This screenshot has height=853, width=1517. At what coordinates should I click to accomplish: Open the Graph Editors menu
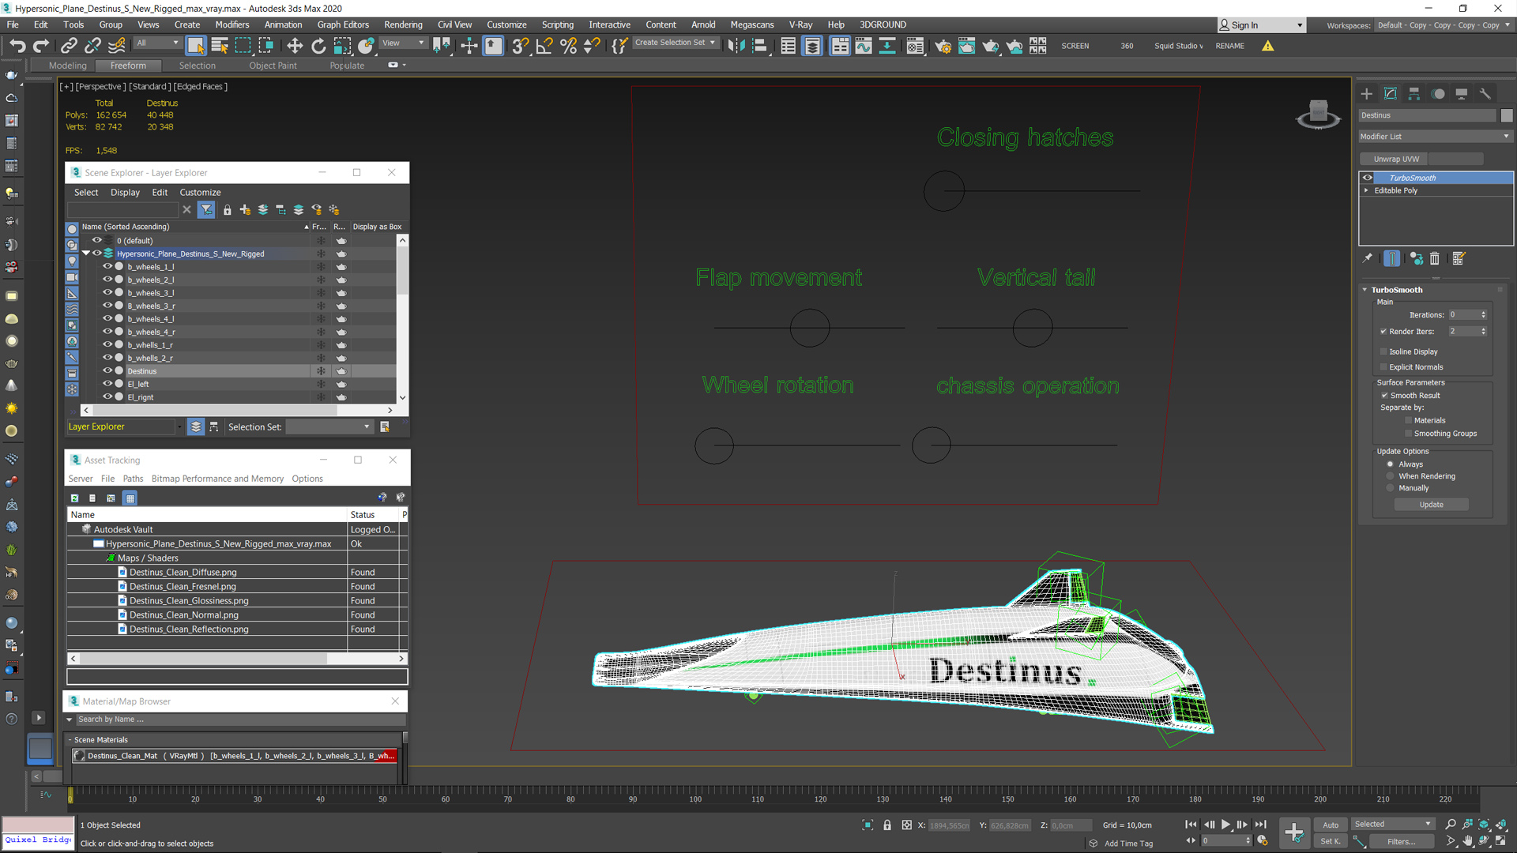(x=343, y=24)
